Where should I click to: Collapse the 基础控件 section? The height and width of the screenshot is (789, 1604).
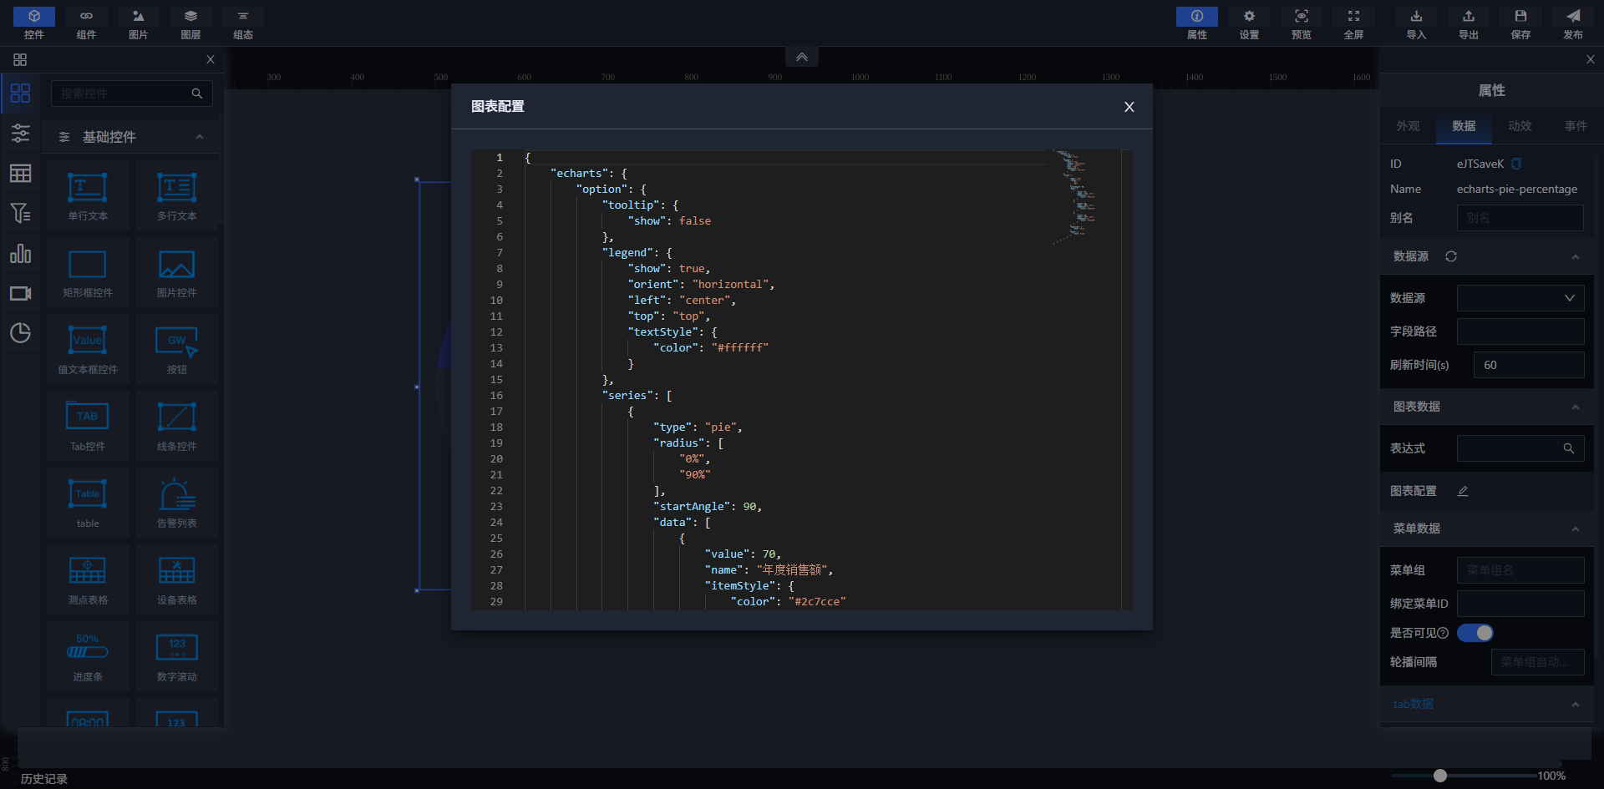tap(200, 137)
